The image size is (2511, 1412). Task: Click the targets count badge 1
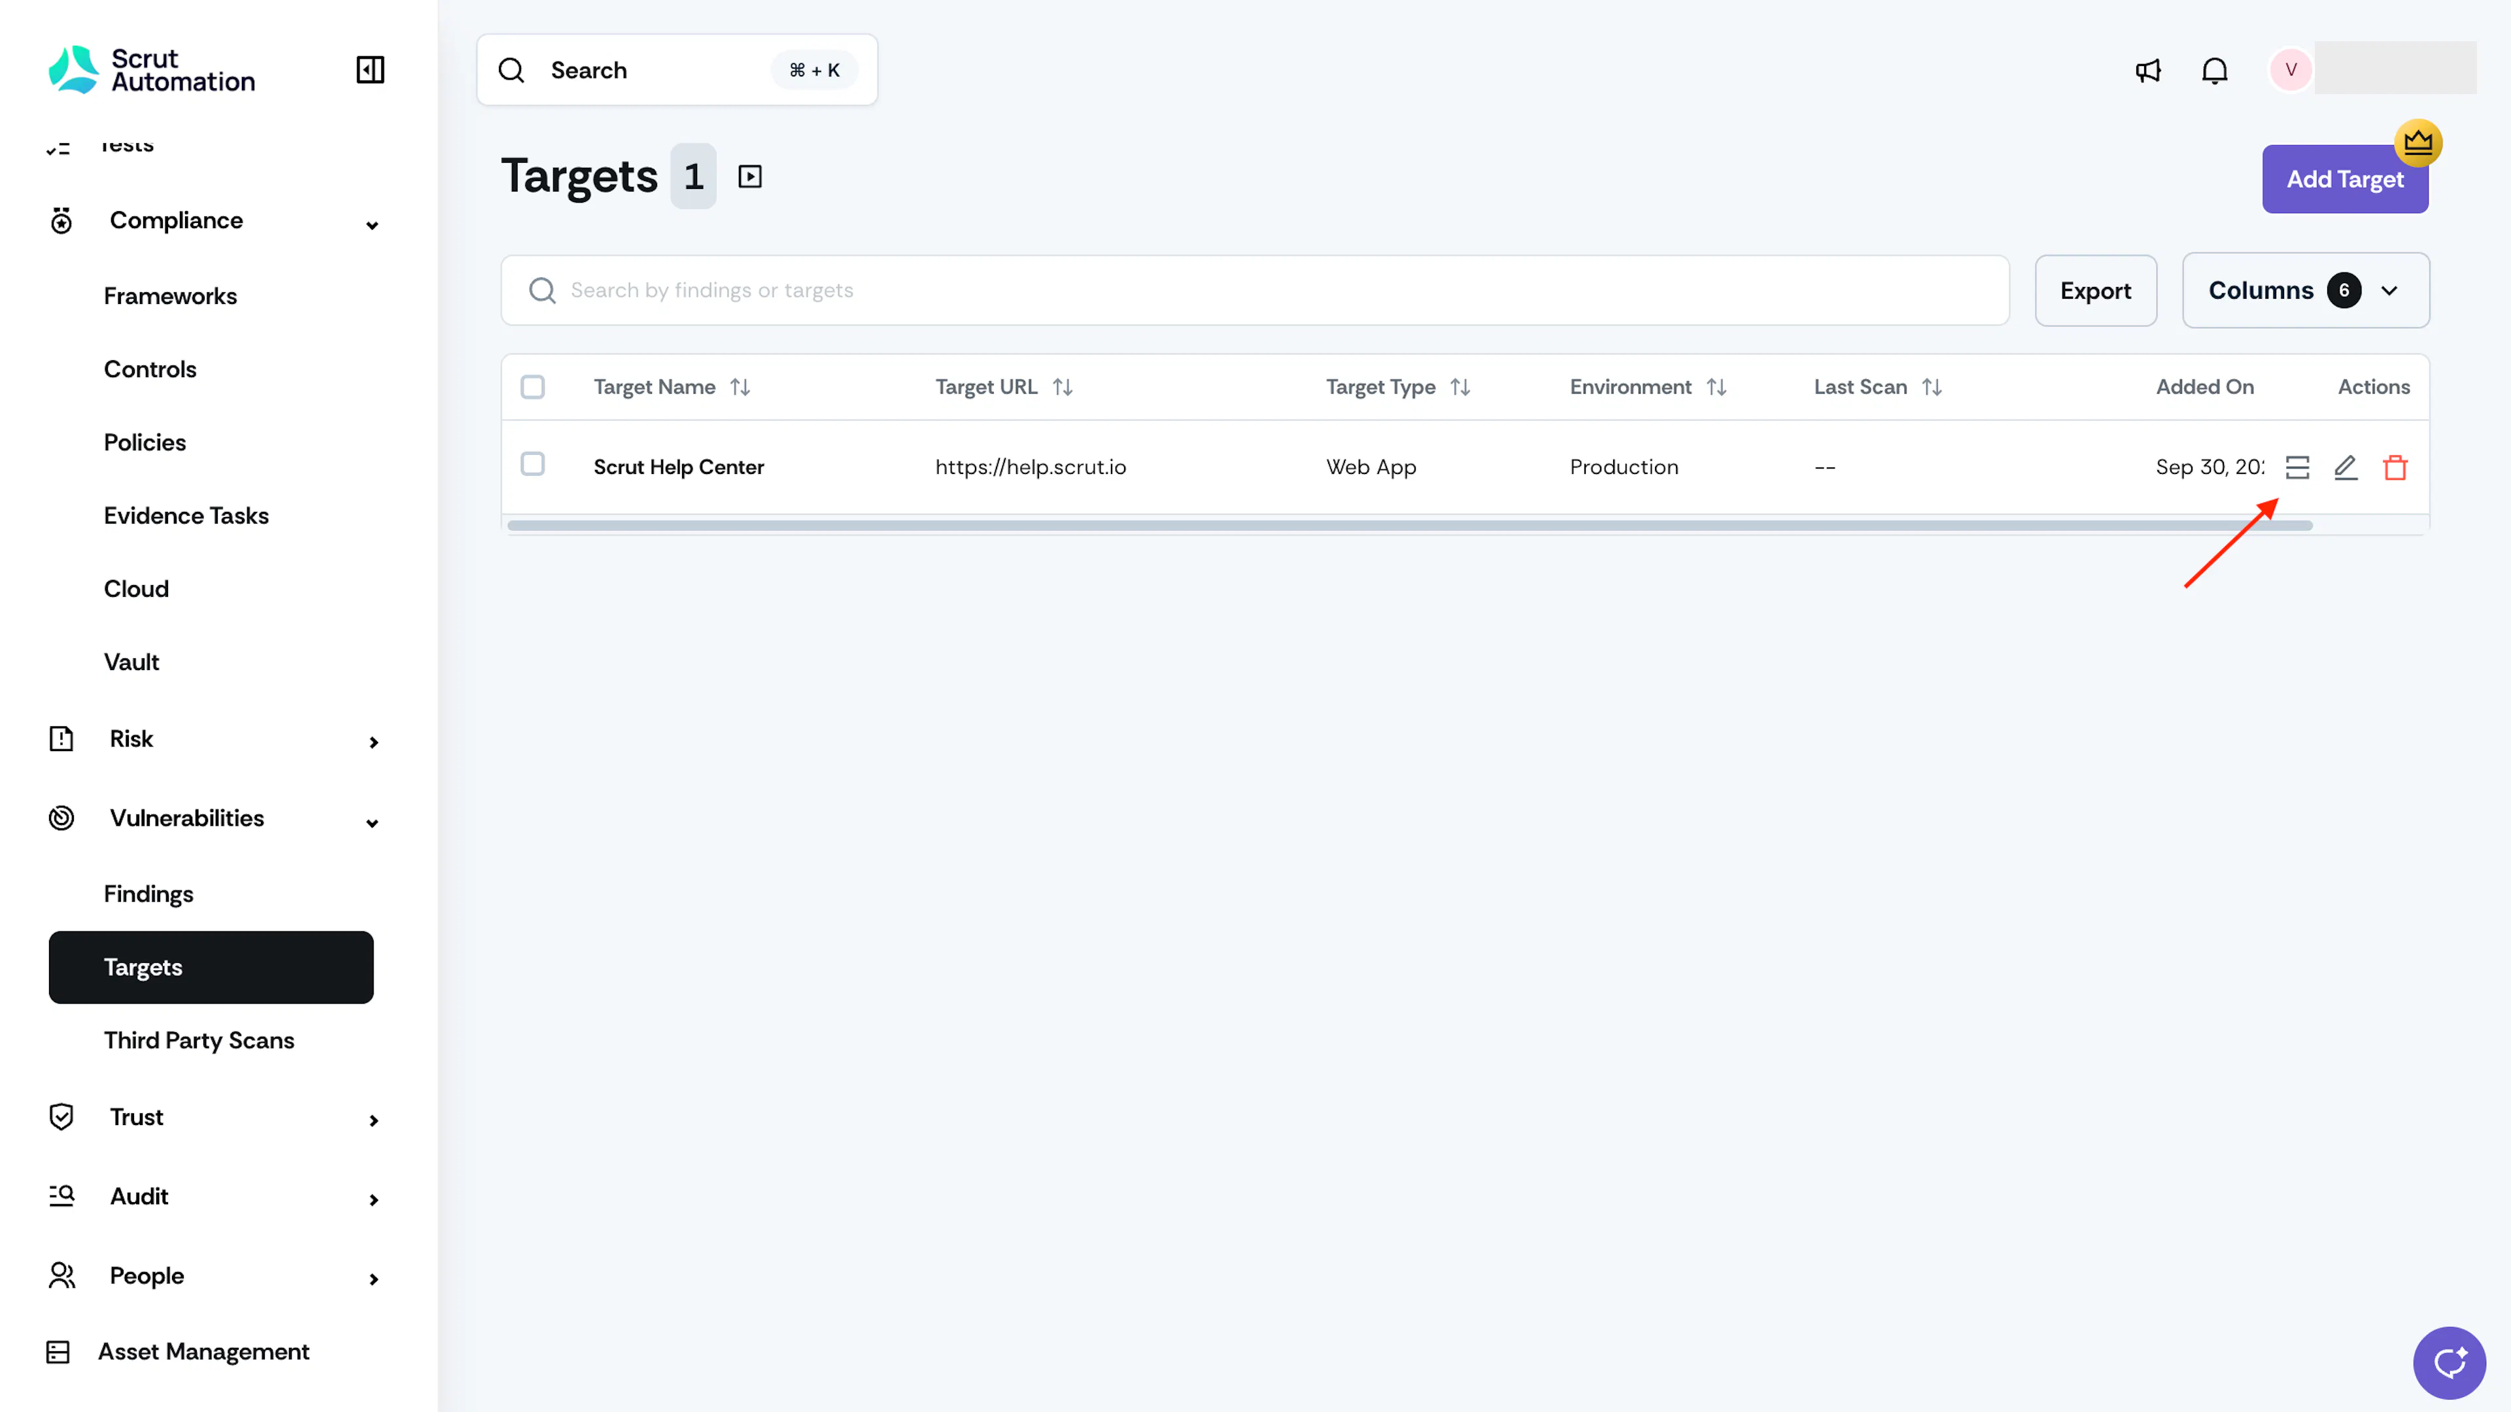click(x=693, y=176)
